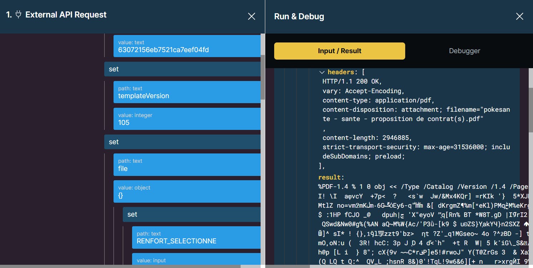Click the content-disposition attachment header line
Viewport: 533px width, 268px height.
coord(416,114)
